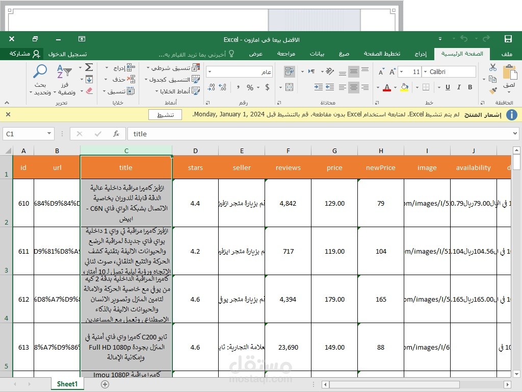This screenshot has height=392, width=522.
Task: Toggle Underline (U) formatting
Action: [x=448, y=87]
